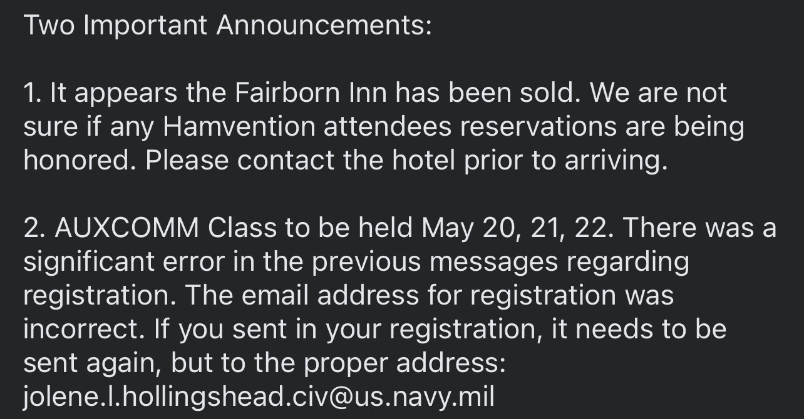Click the phrase 'Please contact the hotel'
The height and width of the screenshot is (419, 804).
[265, 161]
